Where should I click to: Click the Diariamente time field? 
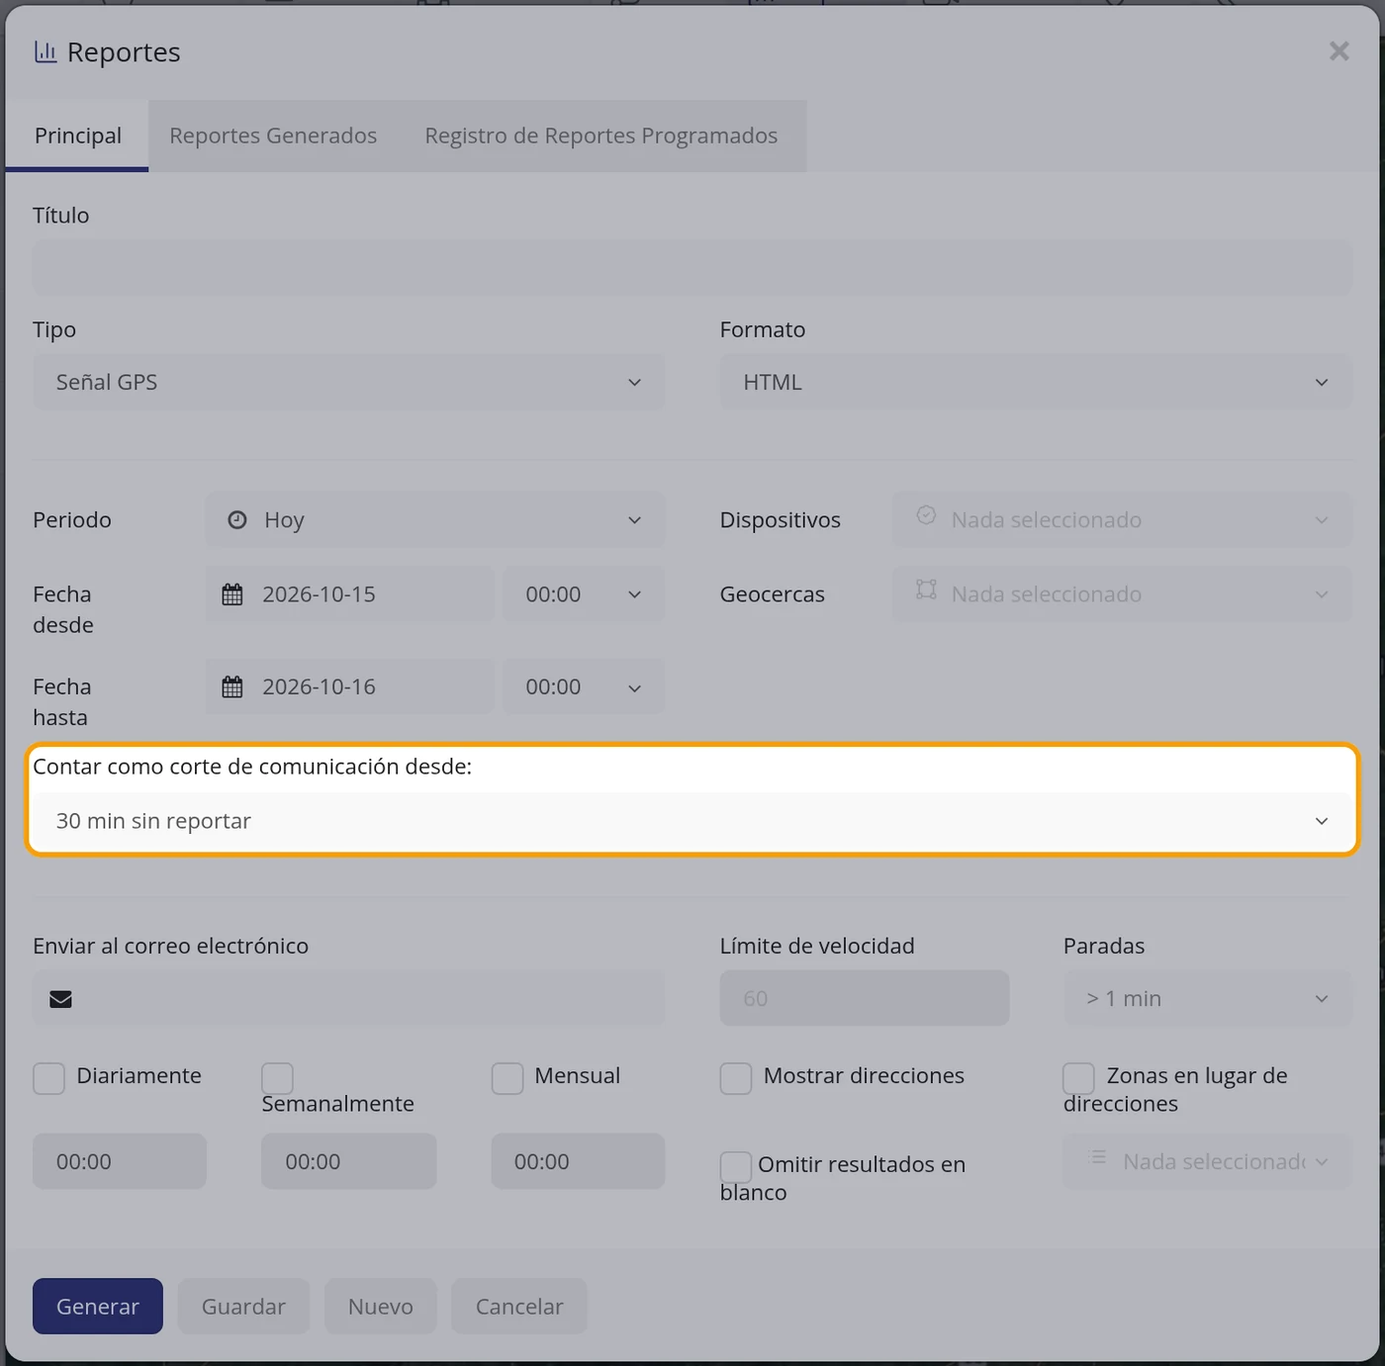(120, 1161)
